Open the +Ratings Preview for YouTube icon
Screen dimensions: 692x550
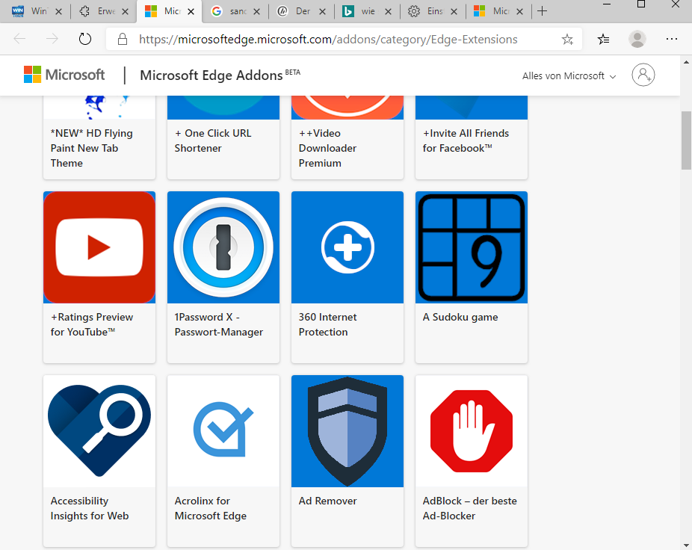tap(99, 247)
